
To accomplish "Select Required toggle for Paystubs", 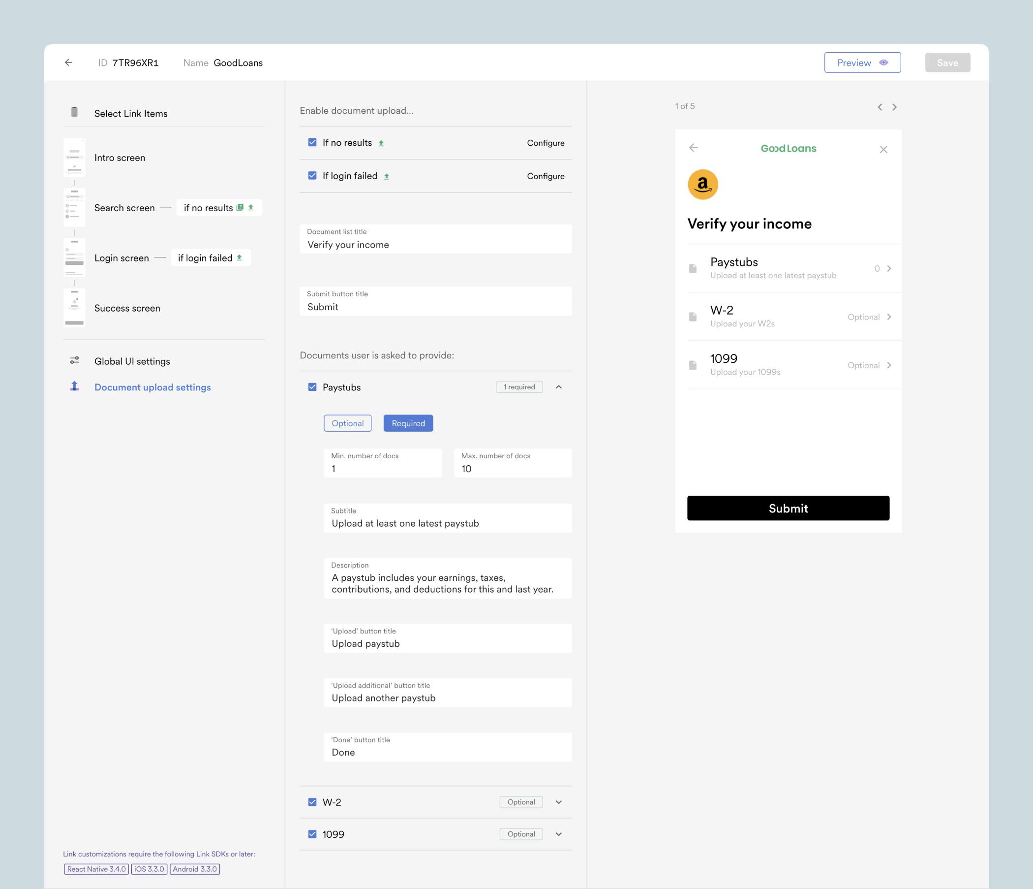I will 408,423.
